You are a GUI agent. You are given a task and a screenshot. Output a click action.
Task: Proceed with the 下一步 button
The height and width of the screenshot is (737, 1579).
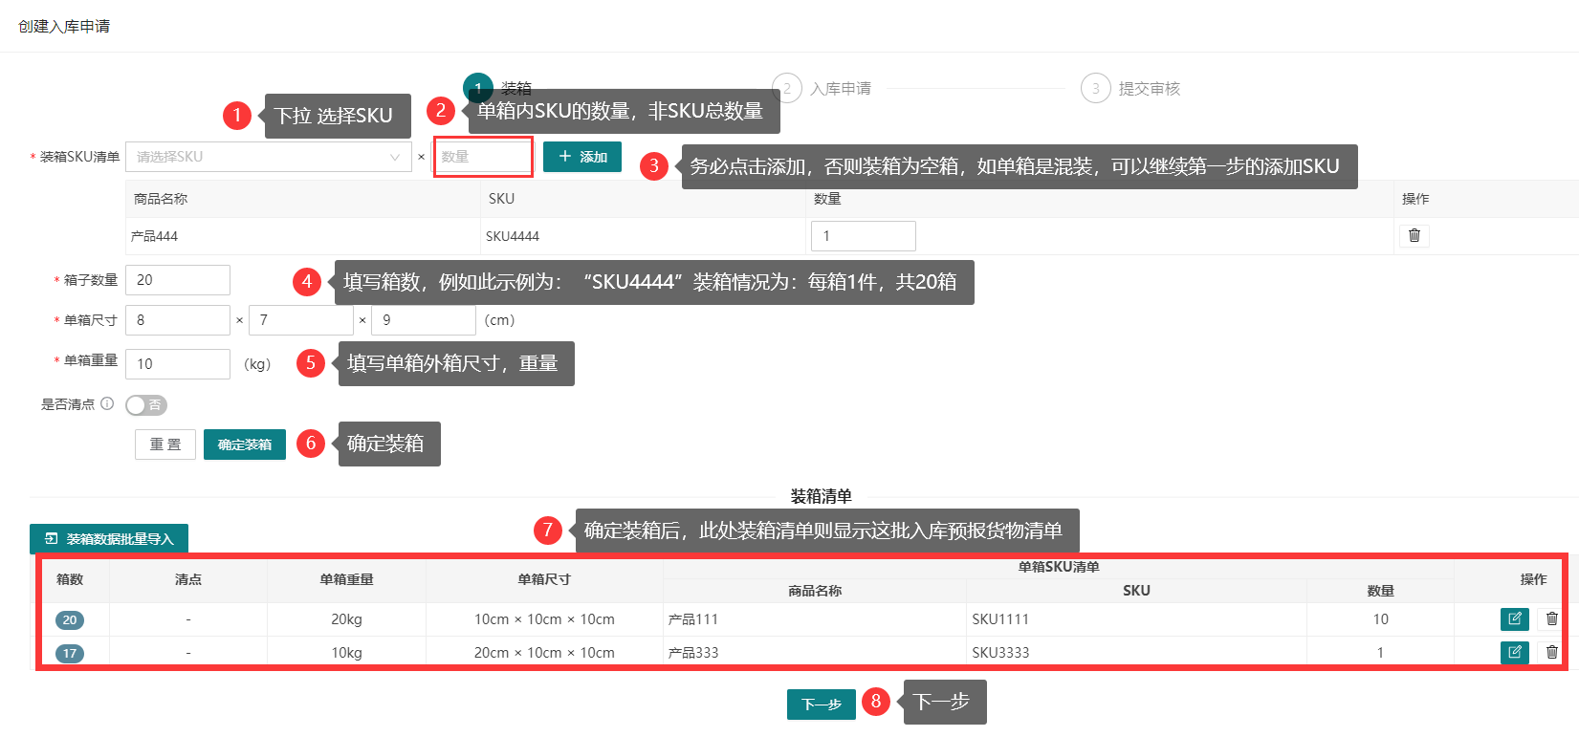(x=821, y=704)
